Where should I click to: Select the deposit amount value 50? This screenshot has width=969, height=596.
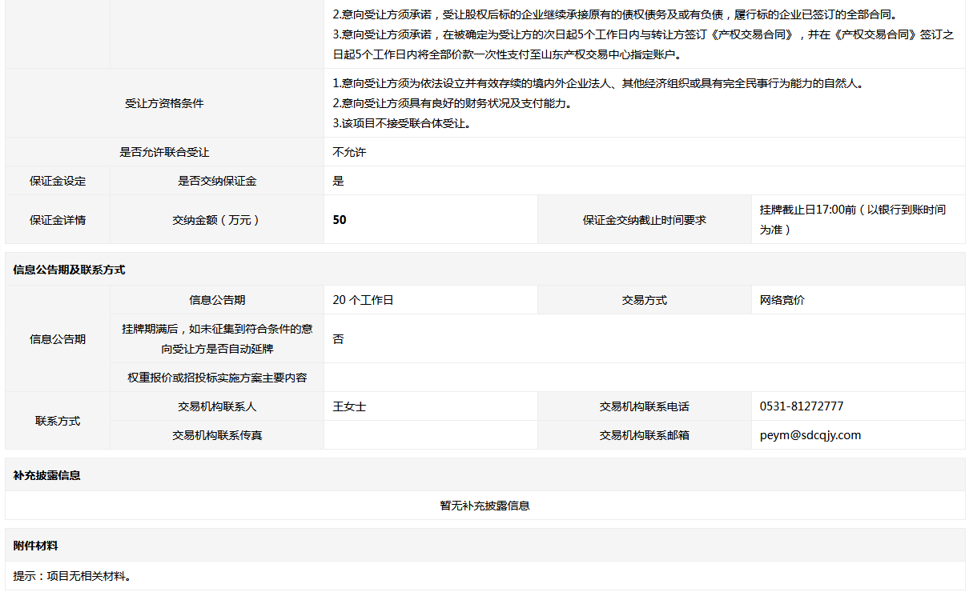point(340,220)
